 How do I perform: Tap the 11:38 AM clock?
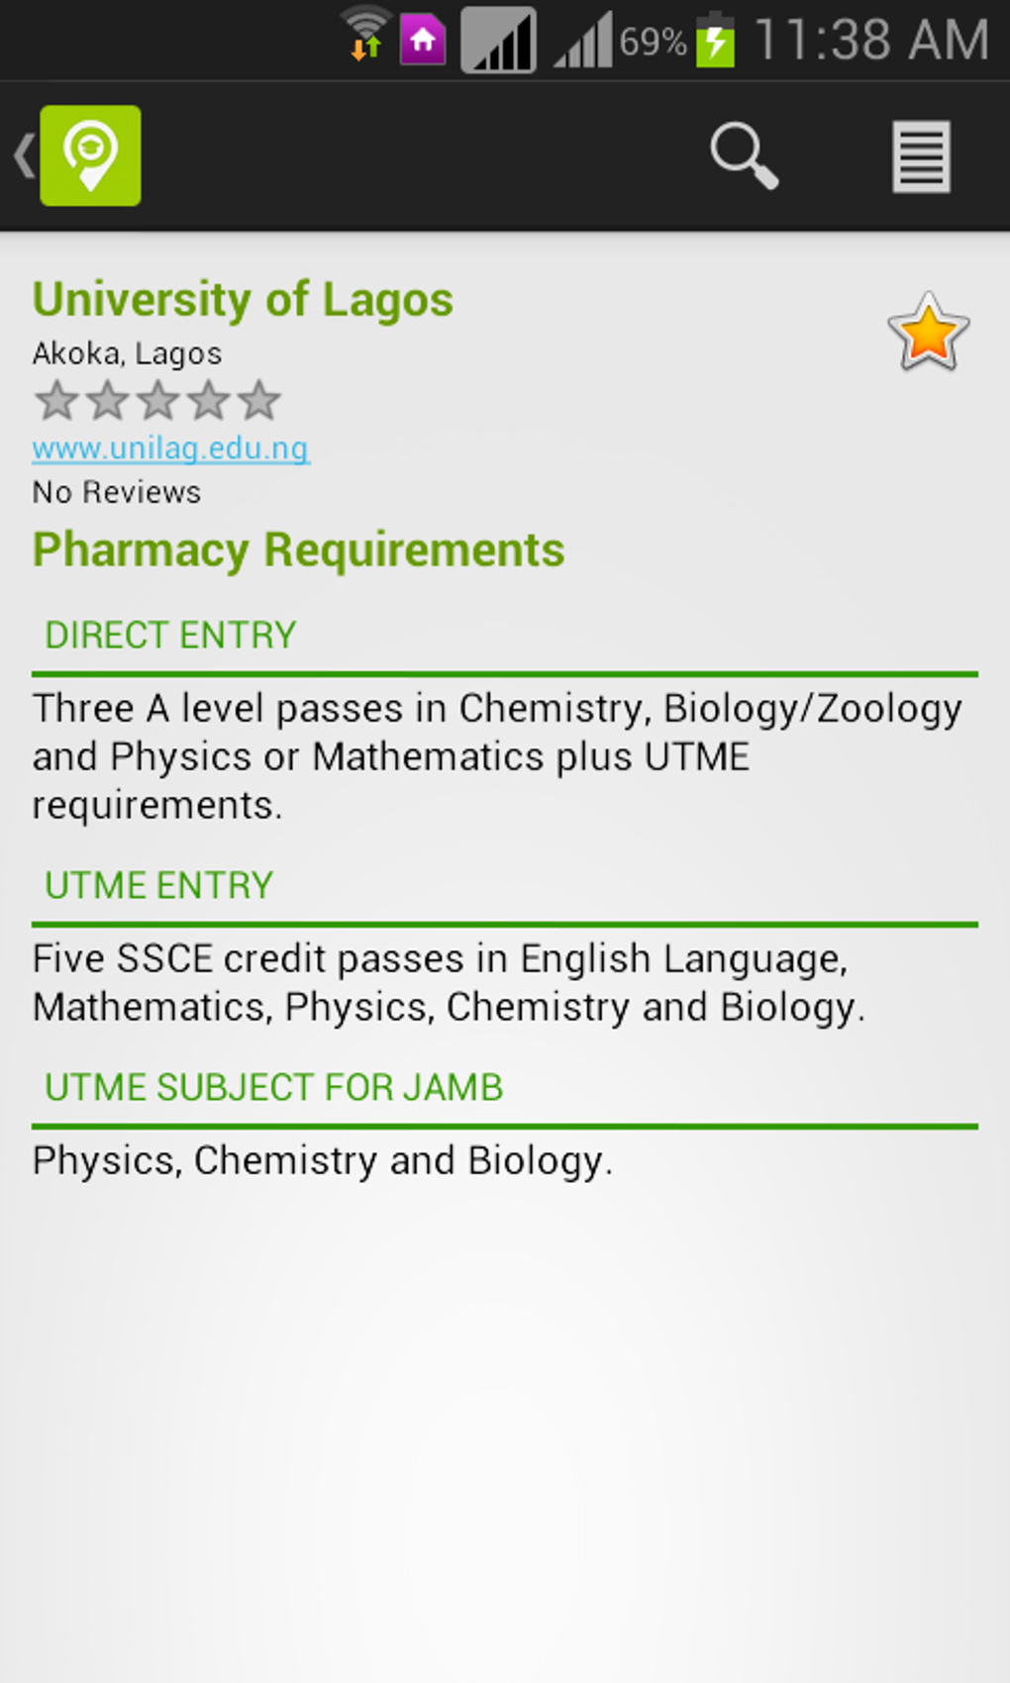tap(871, 41)
